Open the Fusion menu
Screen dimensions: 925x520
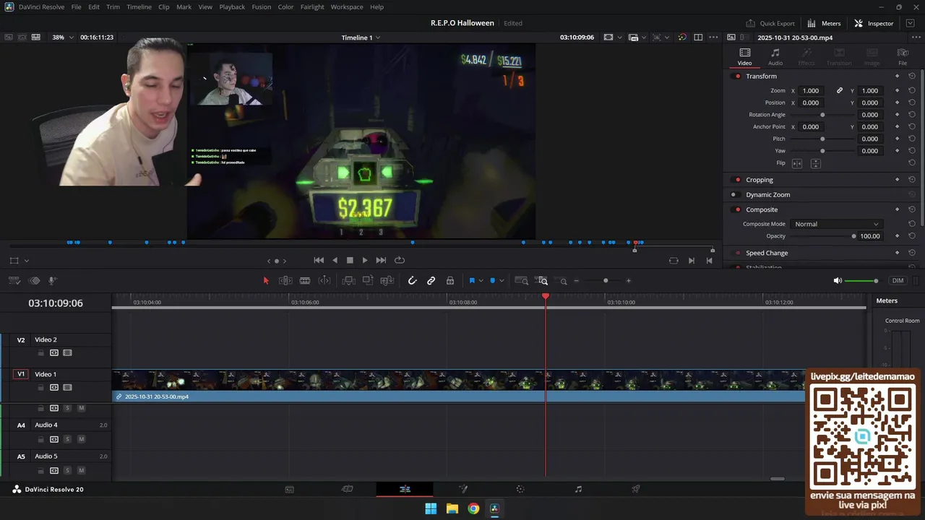click(x=262, y=6)
